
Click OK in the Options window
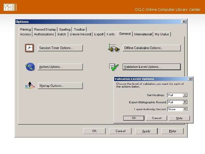click(95, 131)
